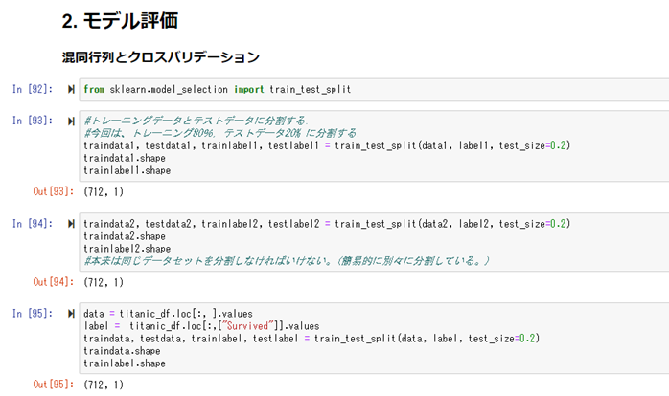Image resolution: width=669 pixels, height=396 pixels.
Task: Click the Out[94] prompt label
Action: click(54, 282)
